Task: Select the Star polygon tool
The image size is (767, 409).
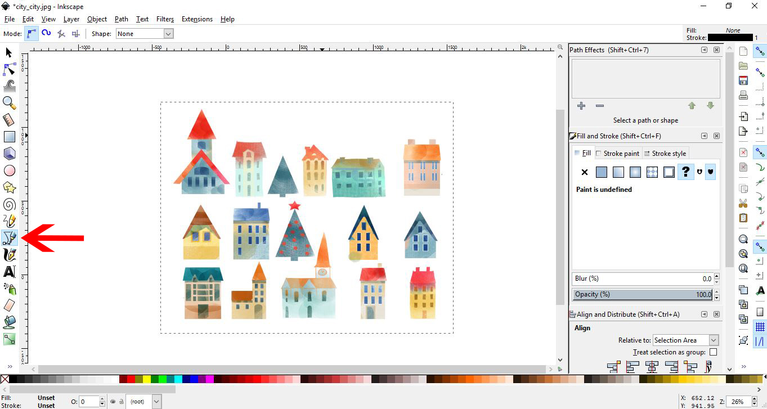Action: click(x=9, y=187)
